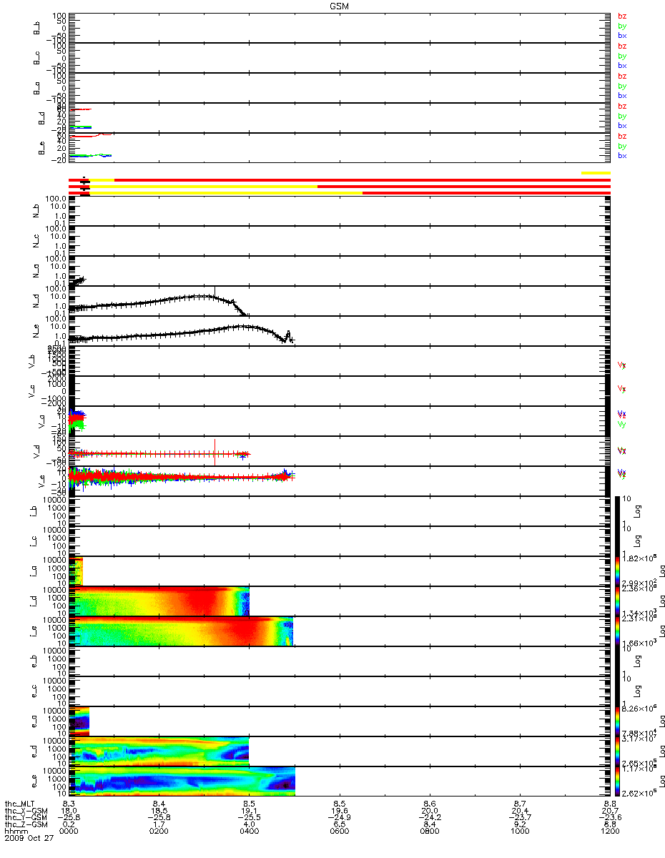Click the bz legend of B_d panel

622,106
